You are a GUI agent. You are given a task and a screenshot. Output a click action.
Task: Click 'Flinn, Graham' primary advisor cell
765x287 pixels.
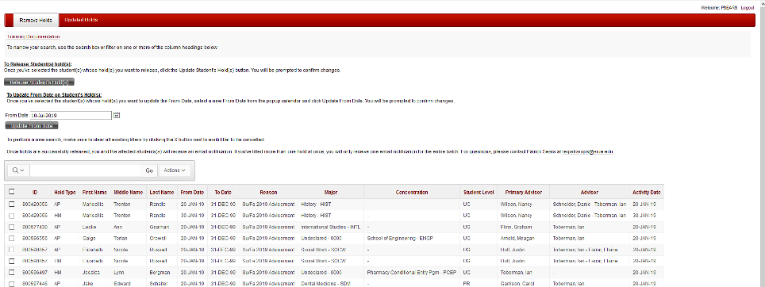pos(515,227)
